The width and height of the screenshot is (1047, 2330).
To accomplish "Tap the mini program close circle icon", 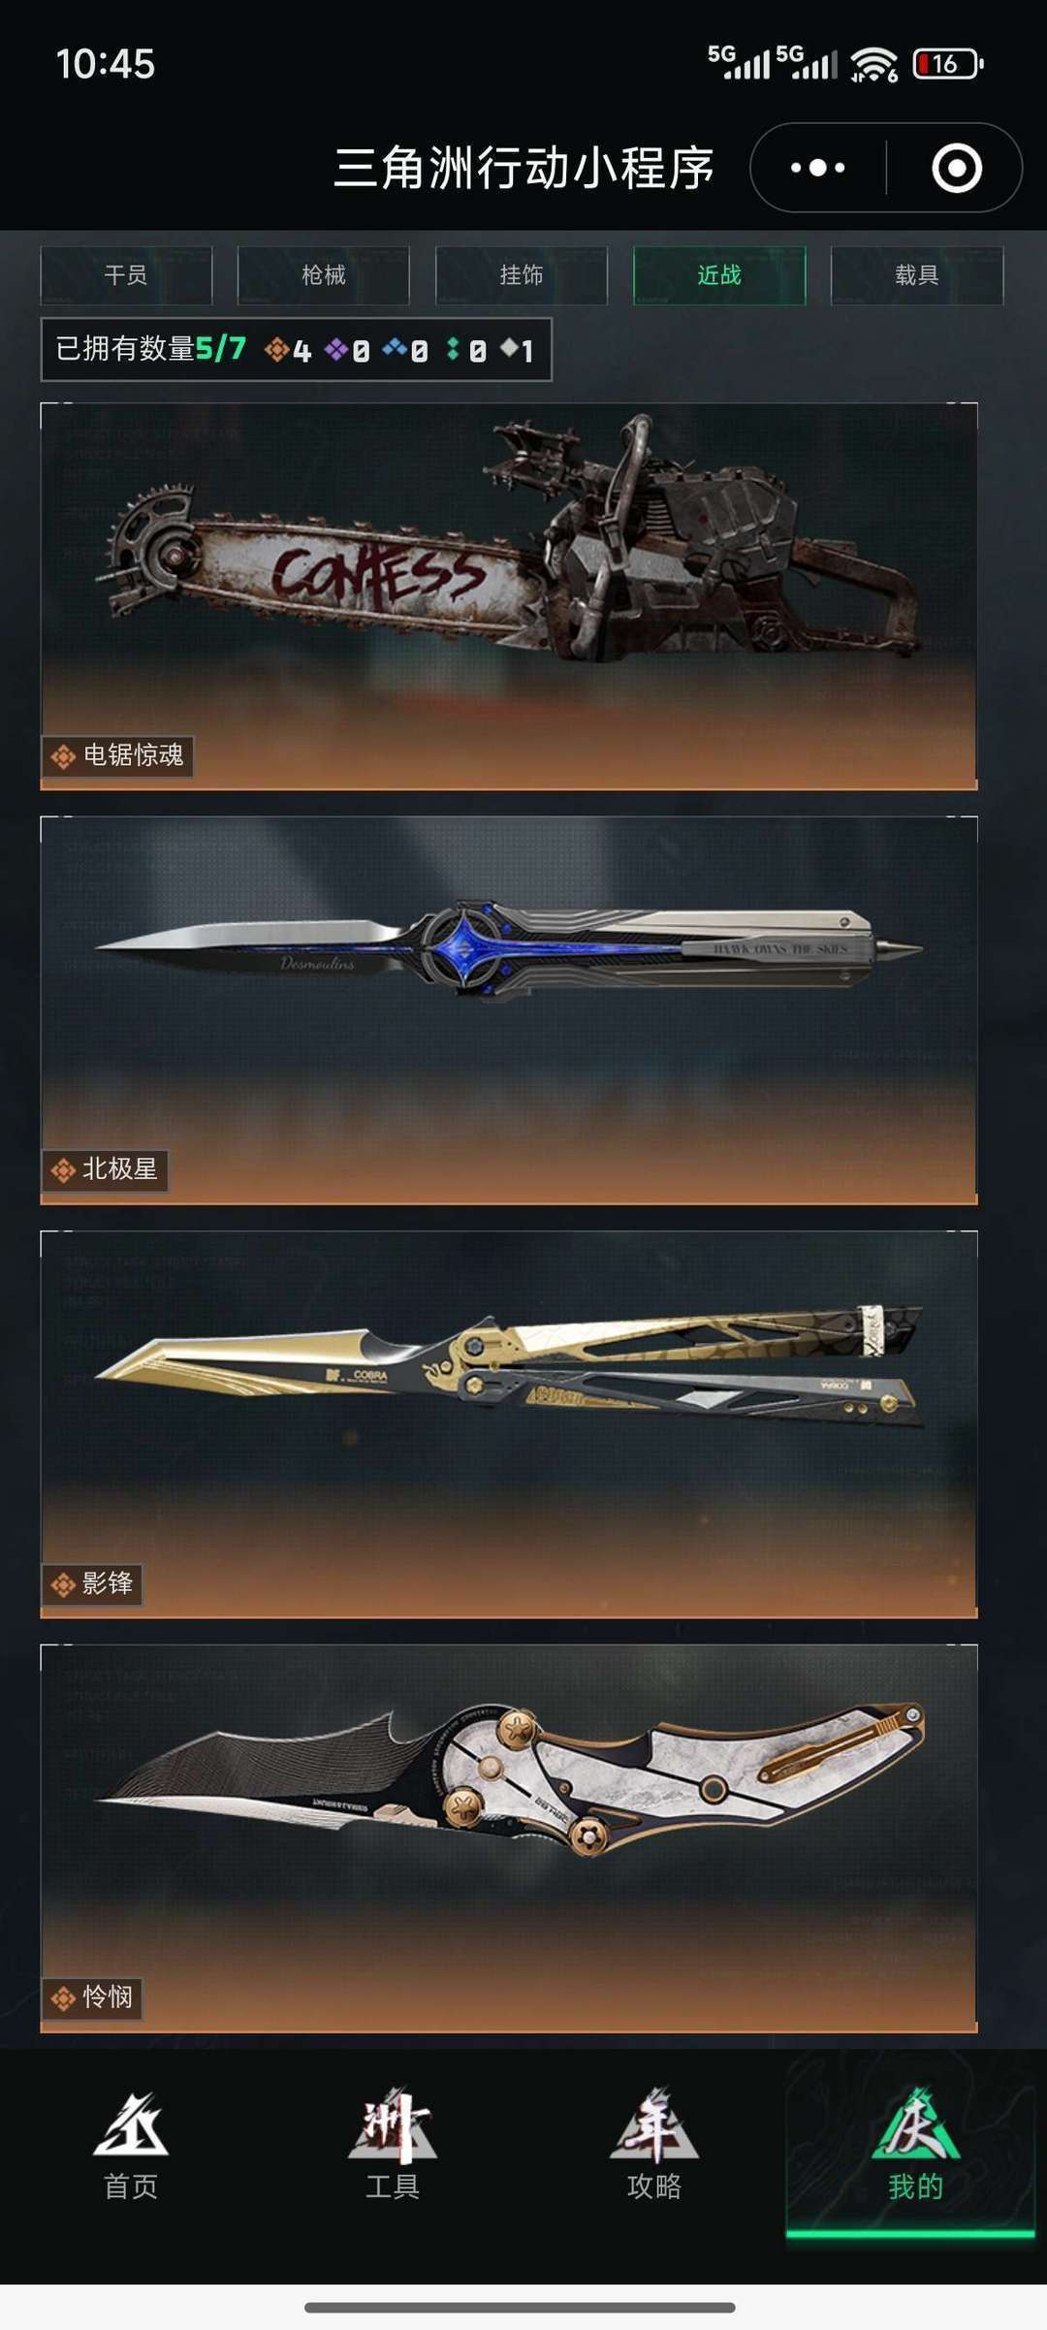I will click(x=957, y=168).
